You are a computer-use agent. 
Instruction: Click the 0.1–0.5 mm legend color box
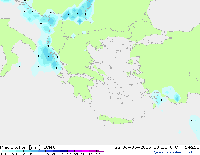pos(5,151)
